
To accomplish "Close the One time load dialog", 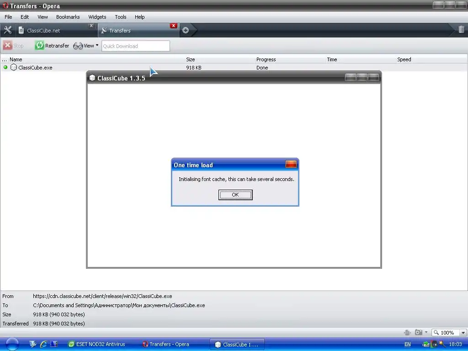I will [x=291, y=164].
